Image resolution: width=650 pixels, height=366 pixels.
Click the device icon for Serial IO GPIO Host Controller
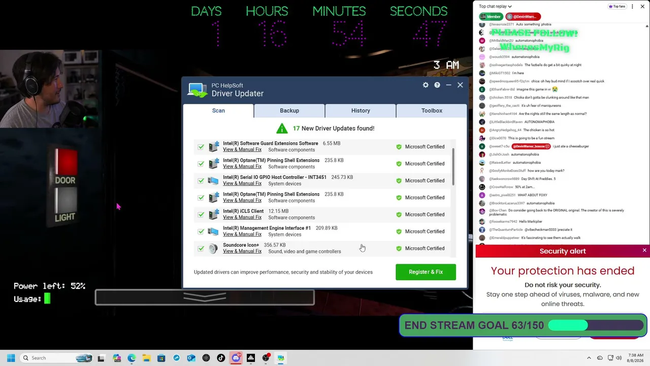click(x=213, y=180)
